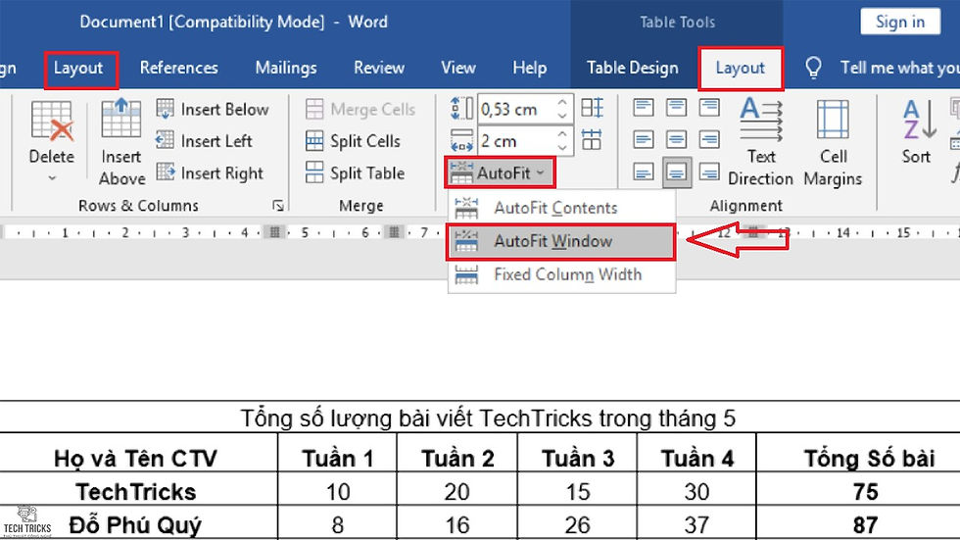Image resolution: width=960 pixels, height=540 pixels.
Task: Click Split Table
Action: pyautogui.click(x=355, y=173)
